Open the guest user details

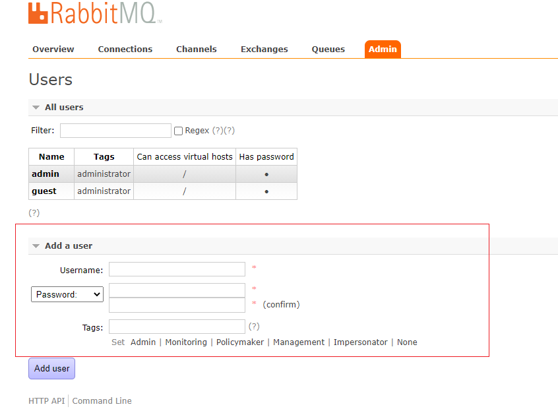click(44, 191)
